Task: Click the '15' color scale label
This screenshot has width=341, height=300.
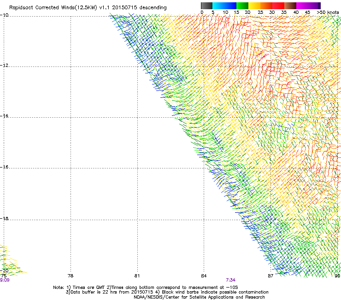Action: click(236, 12)
